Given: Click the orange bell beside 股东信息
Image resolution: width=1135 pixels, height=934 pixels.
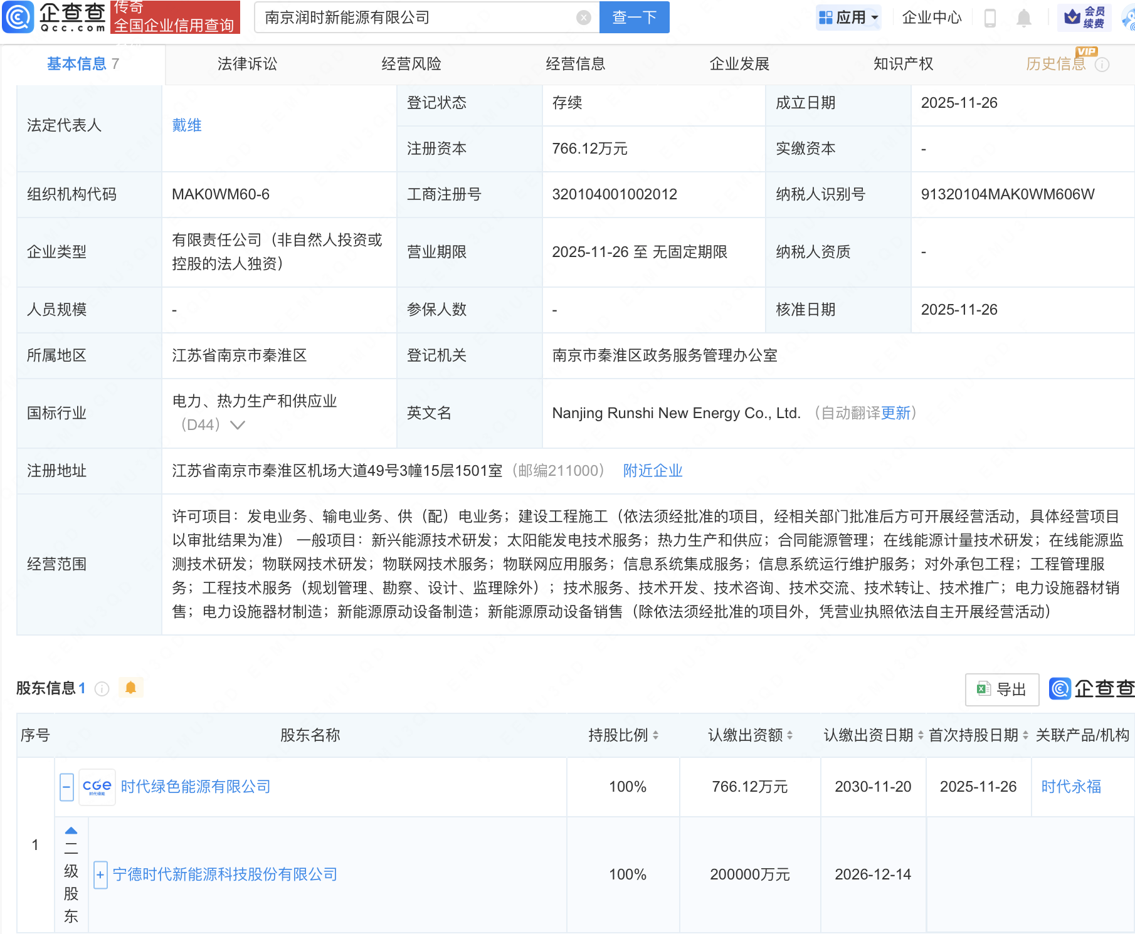Looking at the screenshot, I should (130, 688).
